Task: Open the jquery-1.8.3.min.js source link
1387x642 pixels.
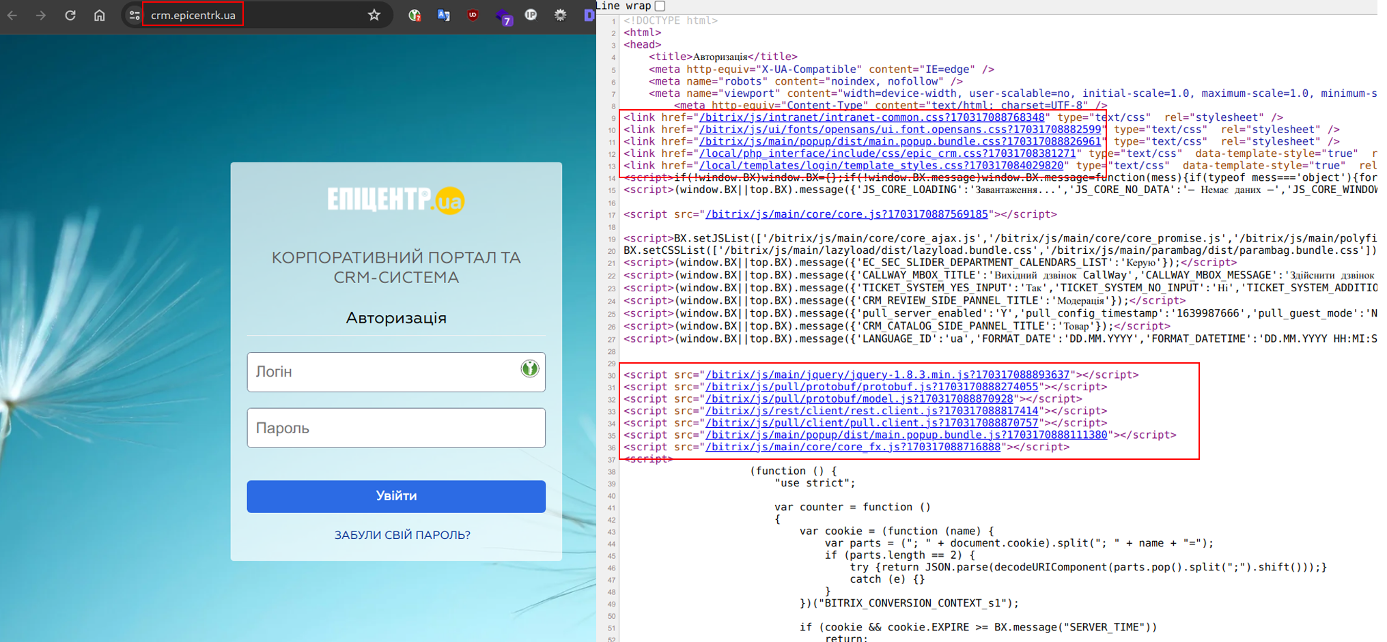Action: [x=888, y=375]
